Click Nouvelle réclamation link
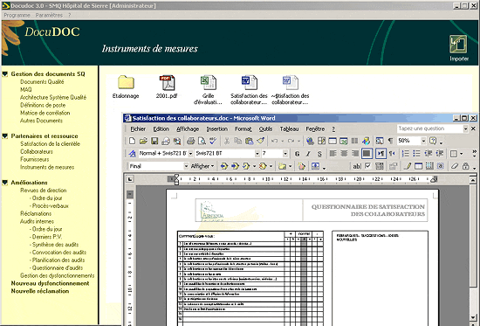The image size is (480, 326). pos(40,291)
